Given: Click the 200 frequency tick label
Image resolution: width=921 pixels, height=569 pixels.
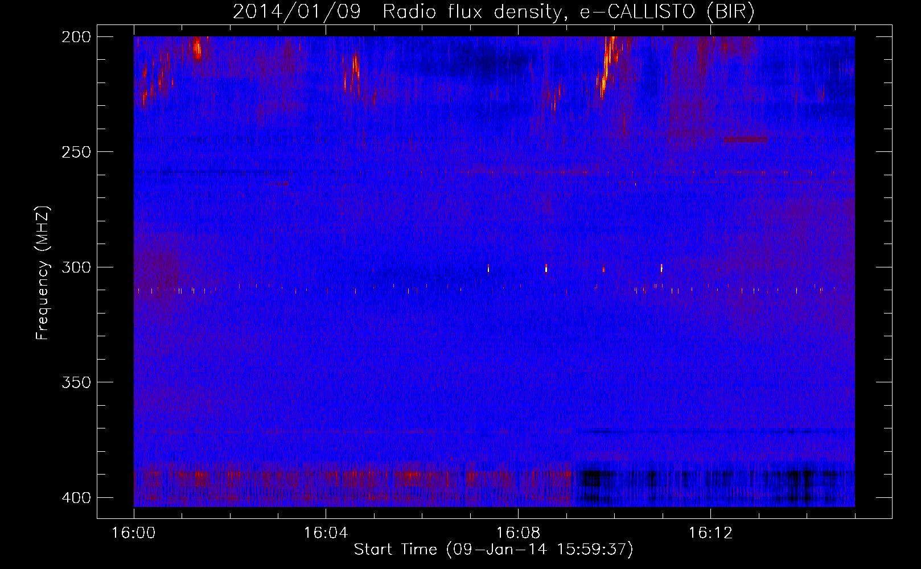Looking at the screenshot, I should point(76,37).
